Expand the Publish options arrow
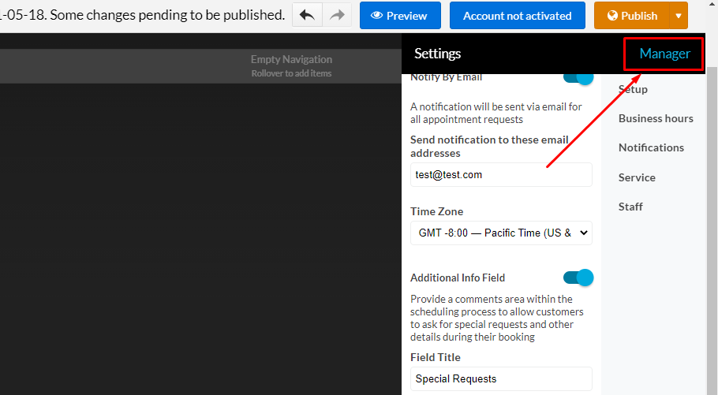The width and height of the screenshot is (718, 395). point(679,16)
